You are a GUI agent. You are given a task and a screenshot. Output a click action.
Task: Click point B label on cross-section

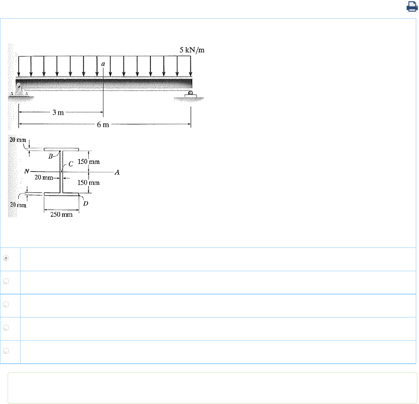51,156
